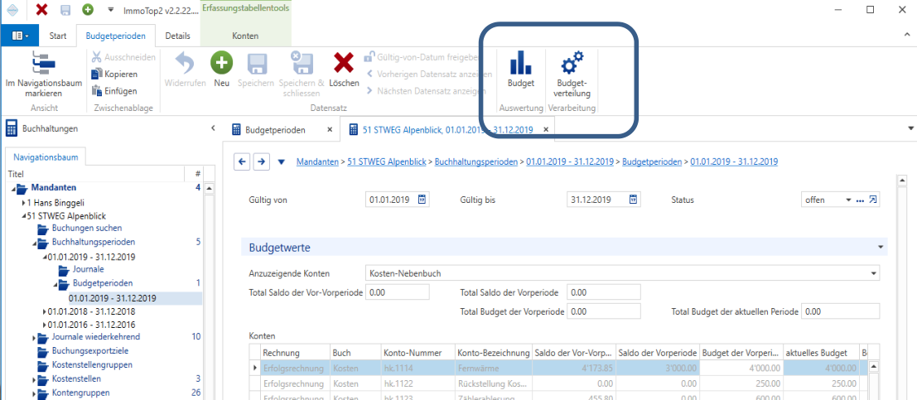Click Ausschneiden in the ribbon
Image resolution: width=917 pixels, height=400 pixels.
point(123,57)
